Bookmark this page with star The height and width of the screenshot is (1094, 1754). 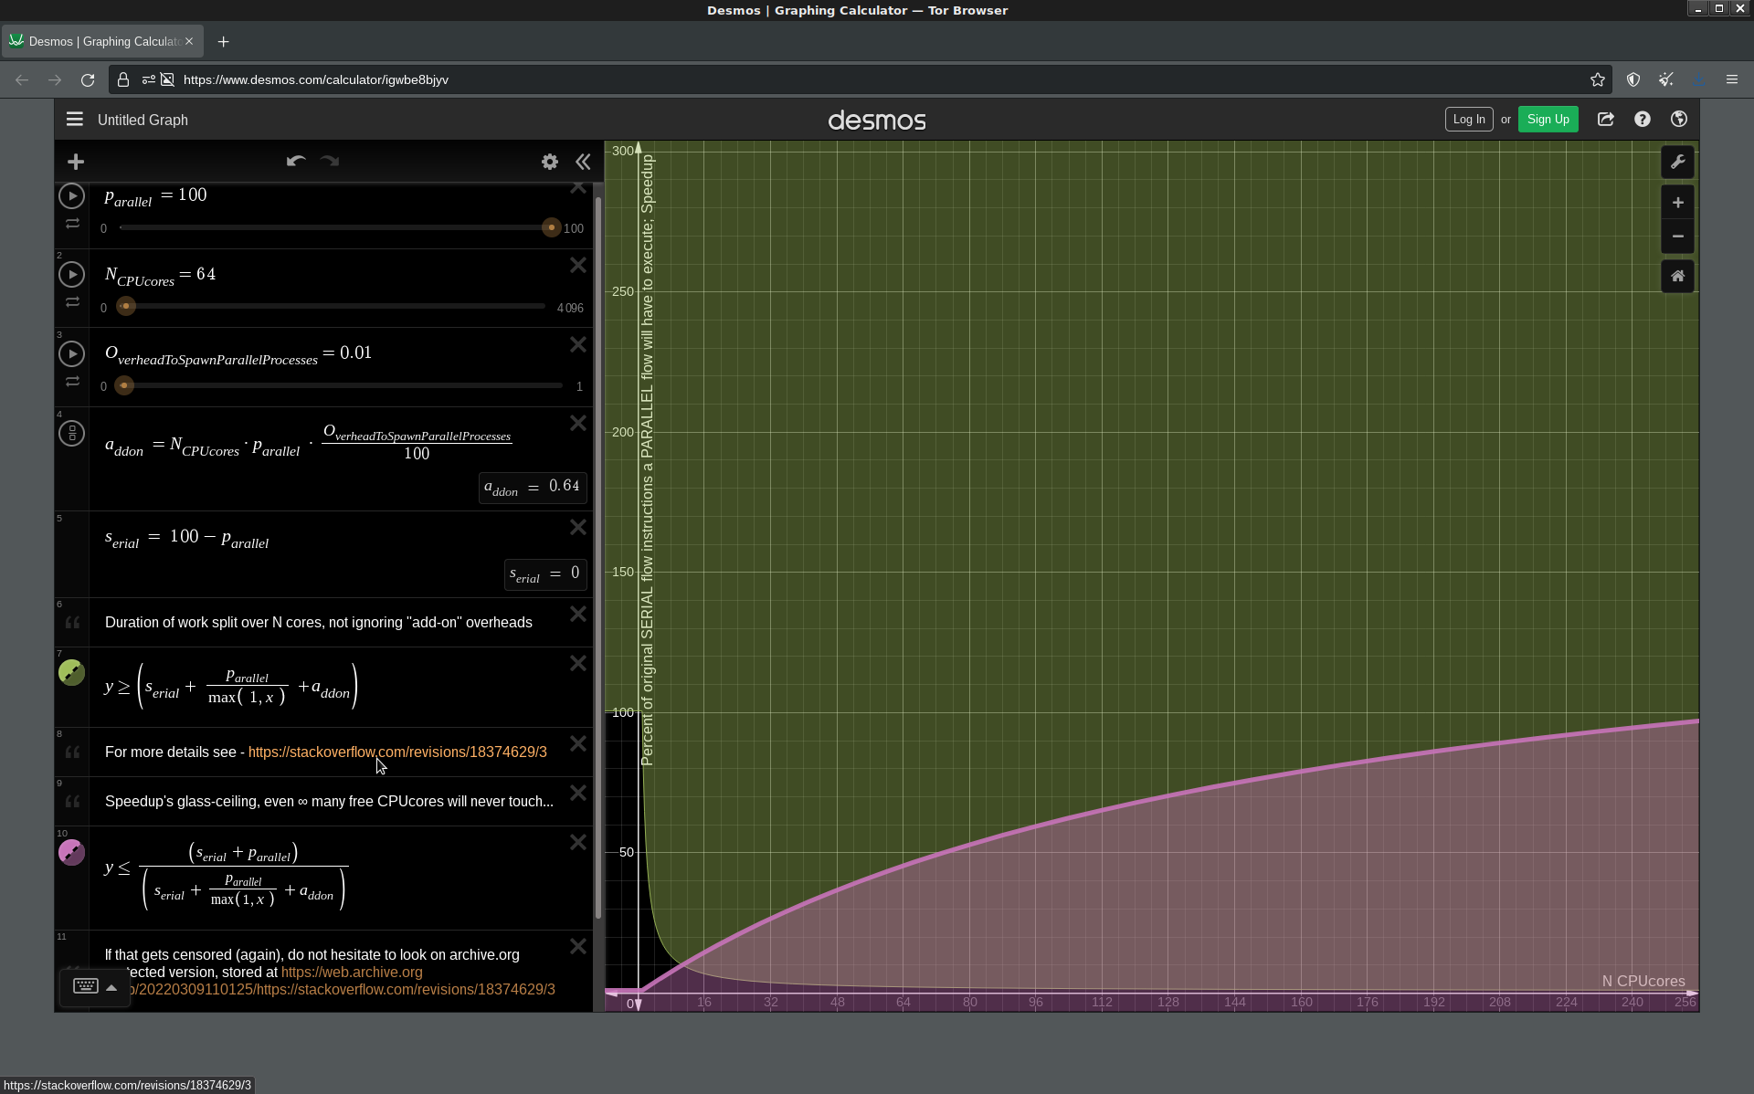coord(1597,79)
